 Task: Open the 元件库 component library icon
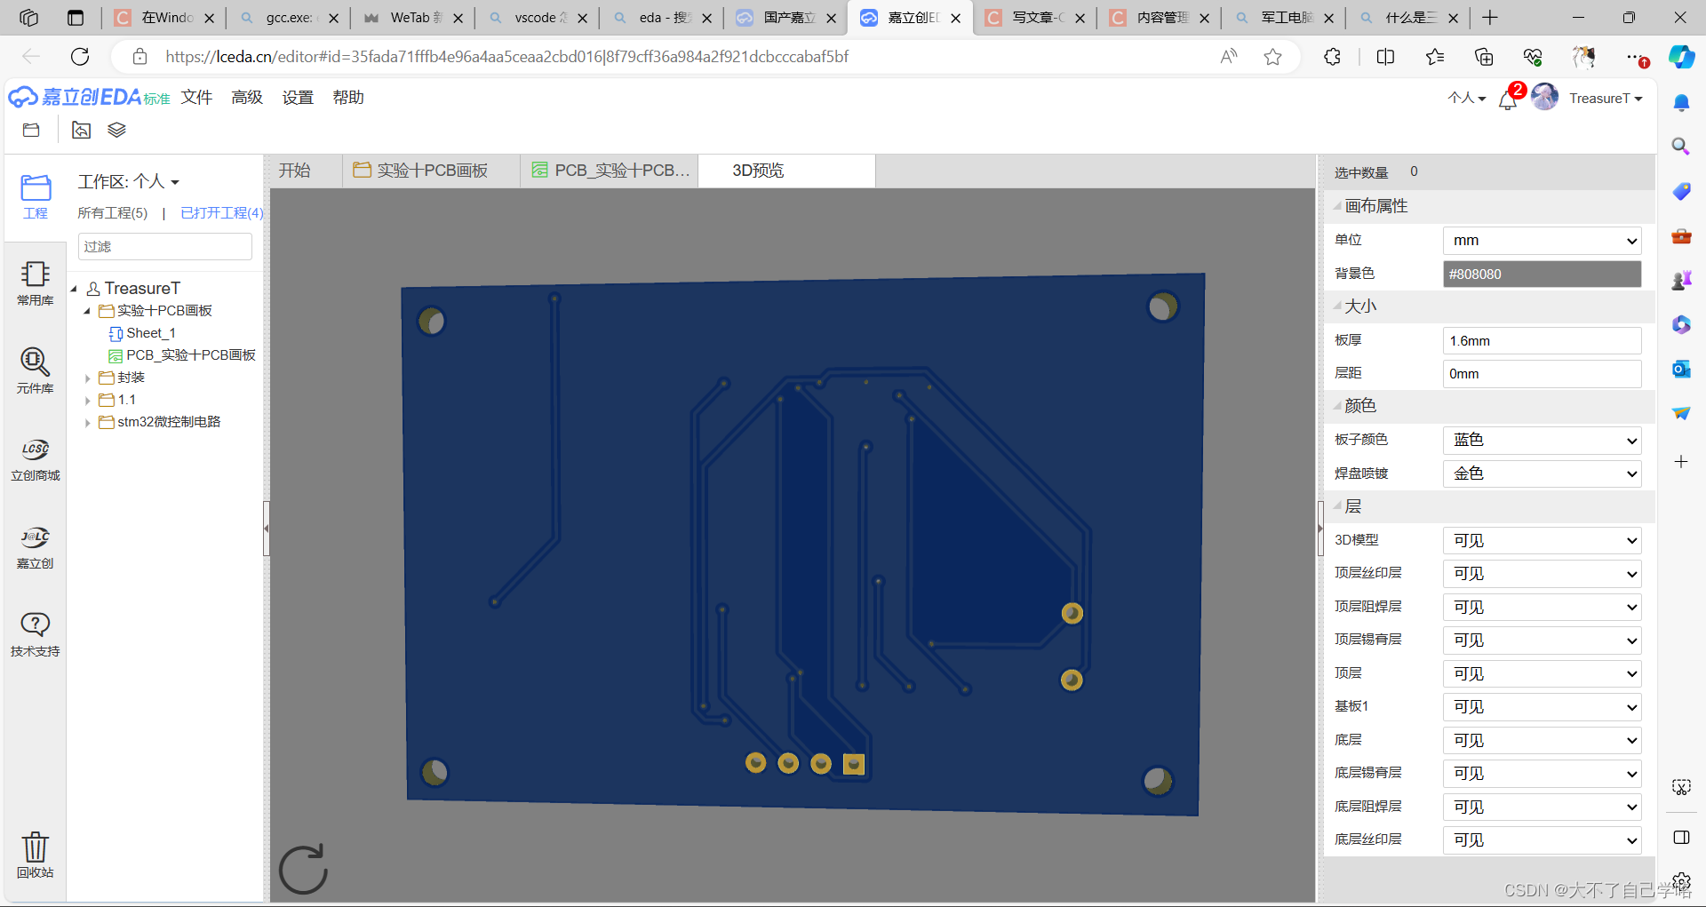(36, 370)
